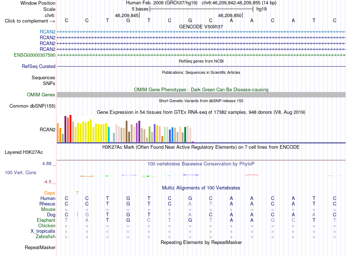The height and width of the screenshot is (256, 346).
Task: Click the 46,209,850 position marker
Action: [x=230, y=15]
